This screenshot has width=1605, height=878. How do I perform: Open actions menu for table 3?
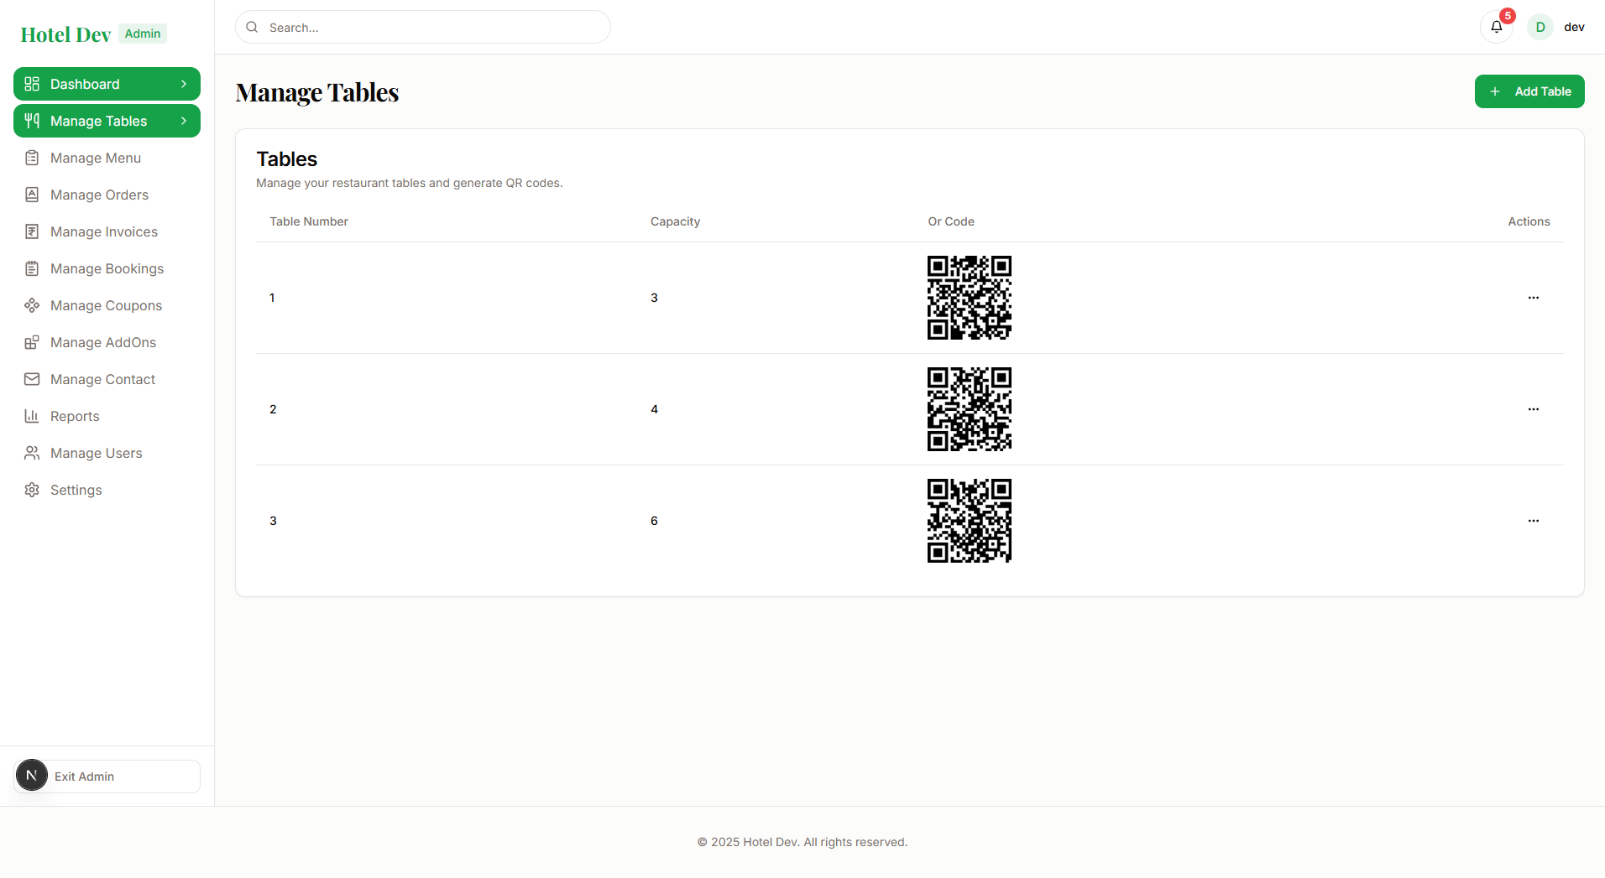pos(1533,521)
